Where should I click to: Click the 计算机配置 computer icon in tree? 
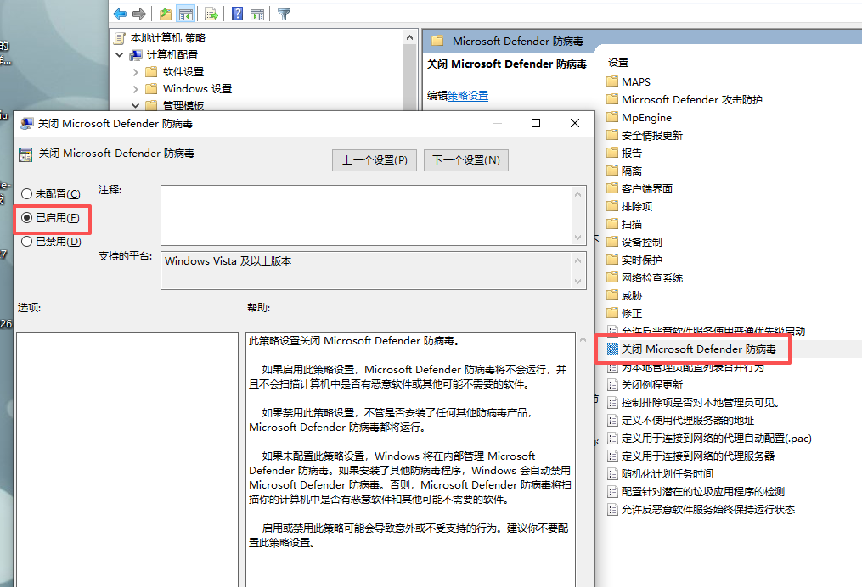[135, 55]
